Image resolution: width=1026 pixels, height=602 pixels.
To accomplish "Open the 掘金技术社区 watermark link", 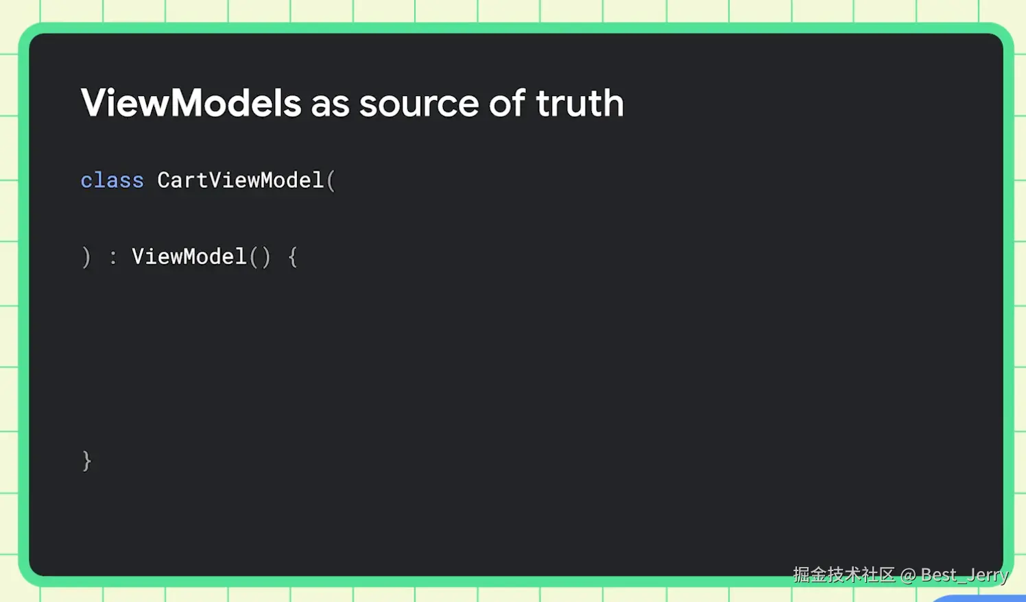I will pos(844,575).
